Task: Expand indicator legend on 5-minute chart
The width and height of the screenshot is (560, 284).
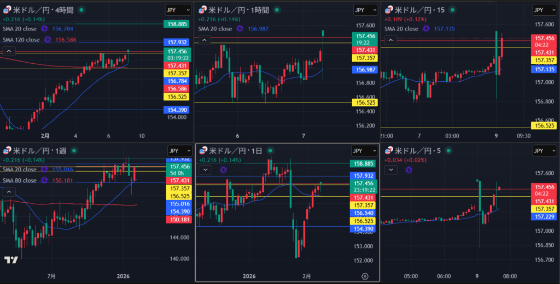Action: (392, 170)
